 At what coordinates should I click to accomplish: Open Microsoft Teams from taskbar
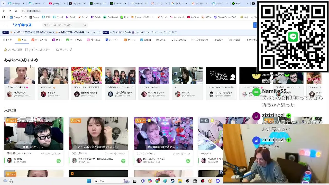click(143, 181)
